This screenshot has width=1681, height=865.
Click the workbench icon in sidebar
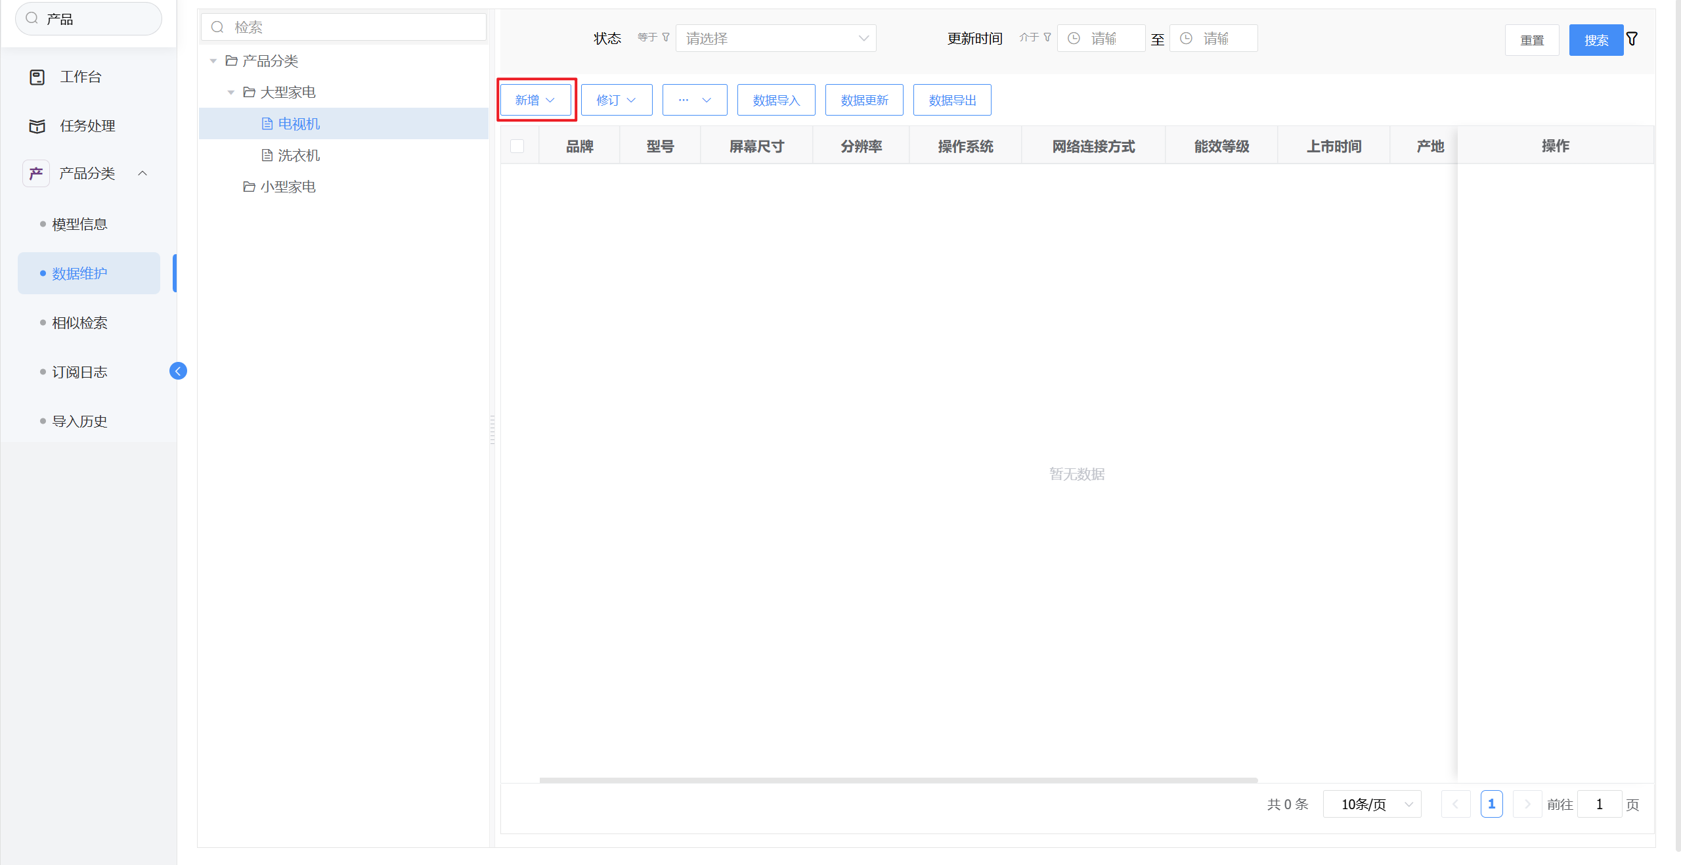pyautogui.click(x=37, y=77)
